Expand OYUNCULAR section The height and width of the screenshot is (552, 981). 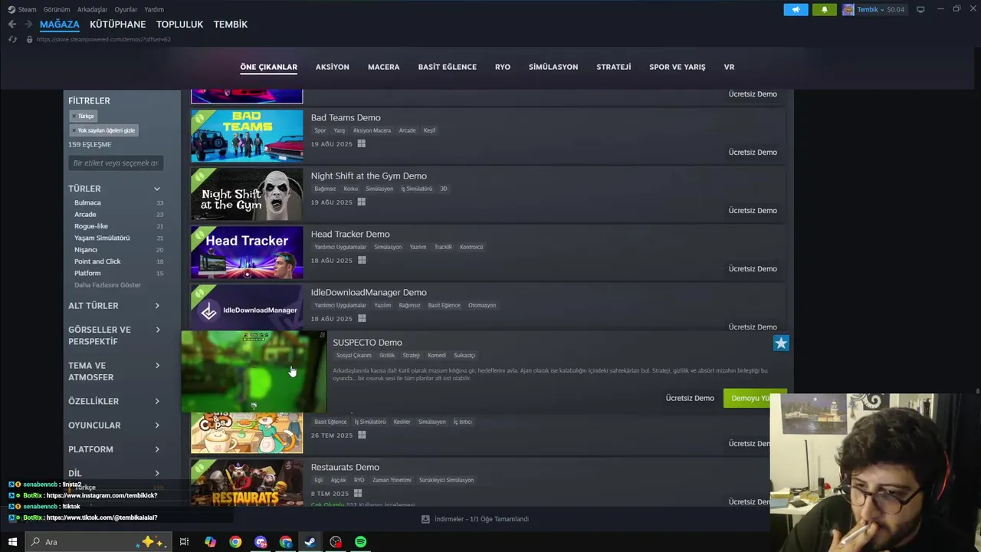tap(157, 426)
